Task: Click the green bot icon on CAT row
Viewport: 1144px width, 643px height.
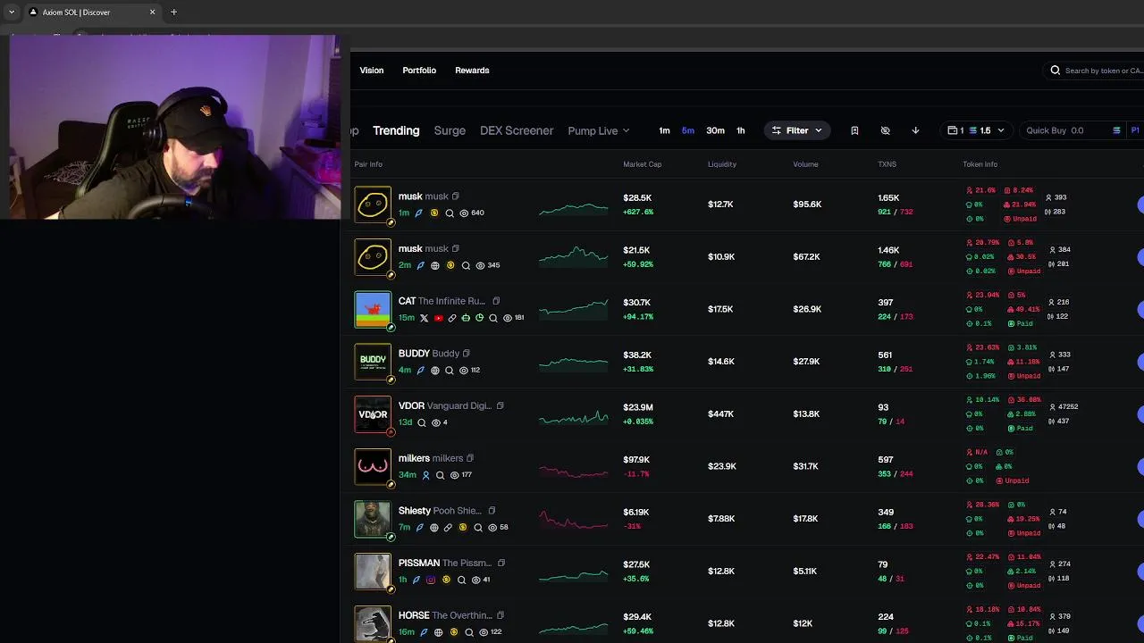Action: coord(466,318)
